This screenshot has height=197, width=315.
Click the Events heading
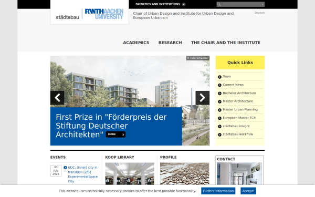pos(58,157)
